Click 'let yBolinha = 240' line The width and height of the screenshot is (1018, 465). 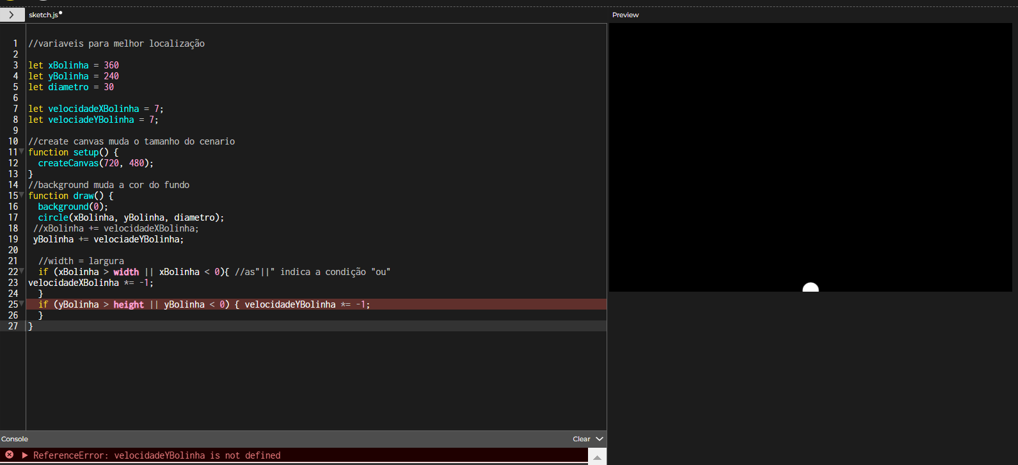pyautogui.click(x=74, y=76)
